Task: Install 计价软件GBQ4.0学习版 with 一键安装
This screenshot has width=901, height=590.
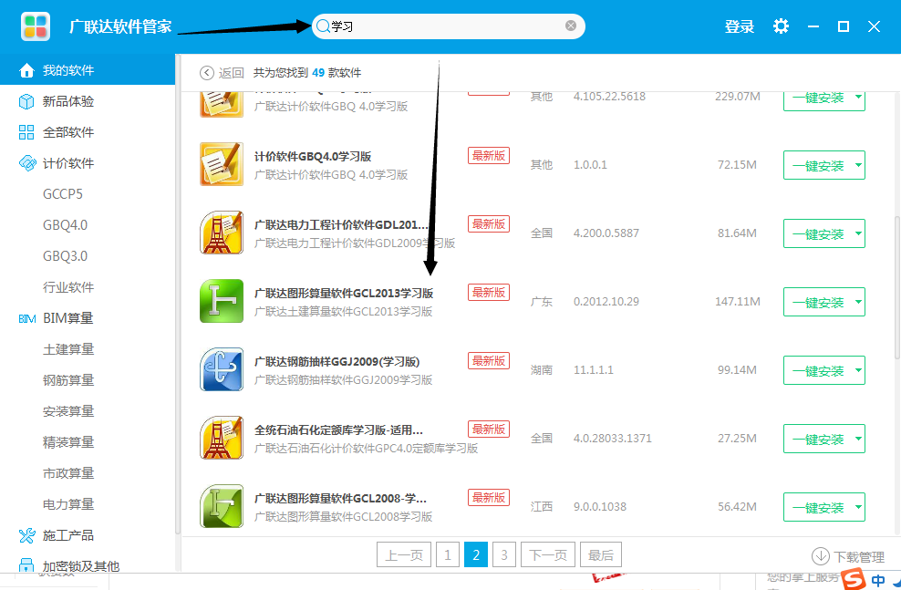Action: (x=818, y=165)
